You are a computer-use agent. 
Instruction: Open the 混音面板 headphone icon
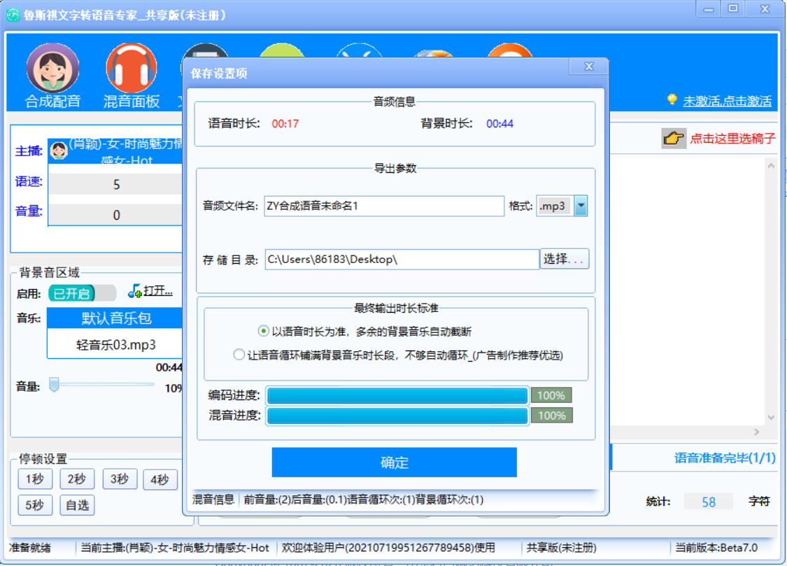click(x=132, y=69)
